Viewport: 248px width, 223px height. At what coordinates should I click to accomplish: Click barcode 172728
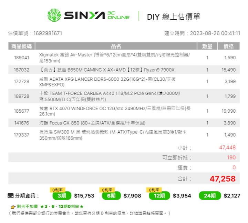click(21, 81)
